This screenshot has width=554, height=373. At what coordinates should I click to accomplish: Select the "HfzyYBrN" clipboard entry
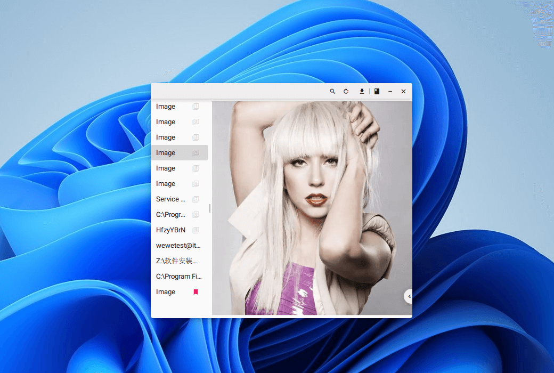pyautogui.click(x=179, y=230)
